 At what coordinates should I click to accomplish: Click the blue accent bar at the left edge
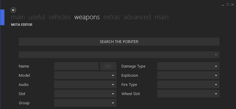pos(2,17)
